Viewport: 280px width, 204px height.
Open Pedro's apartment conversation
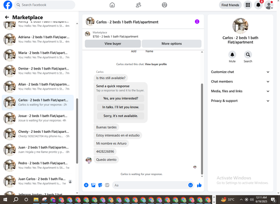(x=38, y=165)
